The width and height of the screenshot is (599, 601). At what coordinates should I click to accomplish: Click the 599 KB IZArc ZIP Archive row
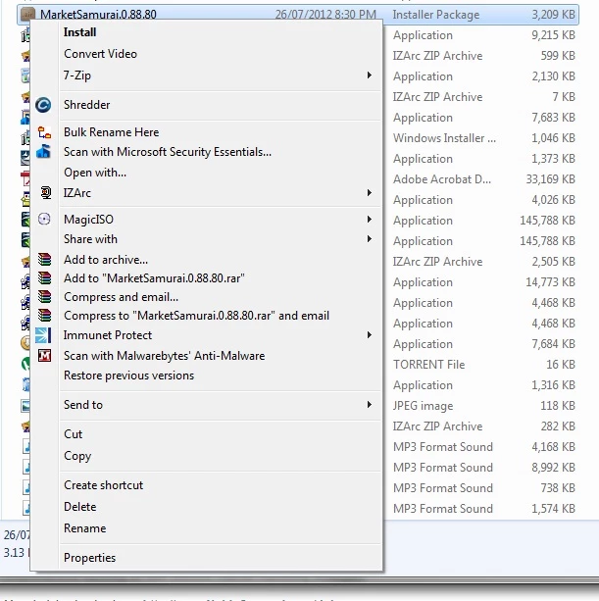(x=484, y=56)
